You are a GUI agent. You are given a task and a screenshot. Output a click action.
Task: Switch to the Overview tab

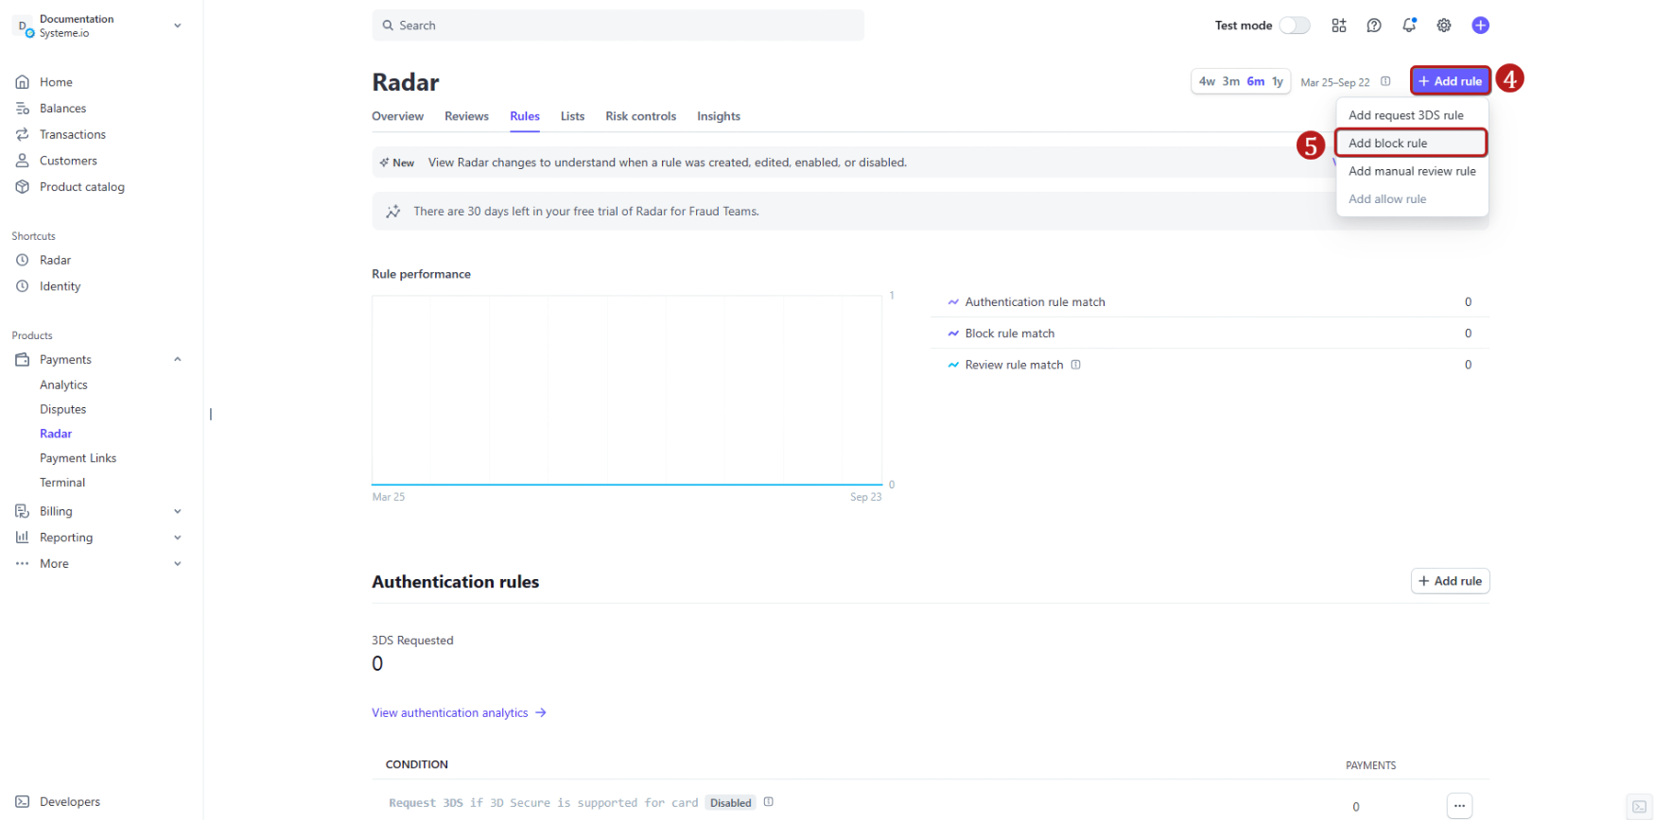[397, 116]
